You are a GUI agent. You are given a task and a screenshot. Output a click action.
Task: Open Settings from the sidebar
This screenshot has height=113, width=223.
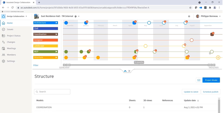(x=11, y=61)
